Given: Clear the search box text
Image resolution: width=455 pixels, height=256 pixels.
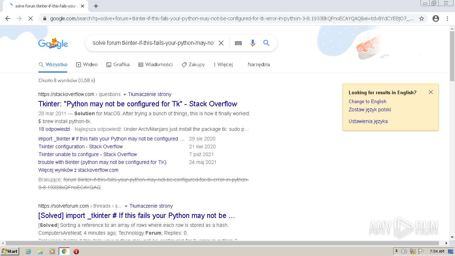Looking at the screenshot, I should (221, 43).
